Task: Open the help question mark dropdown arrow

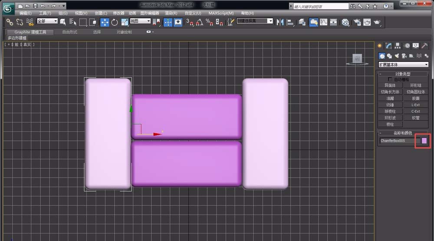Action: tap(391, 6)
